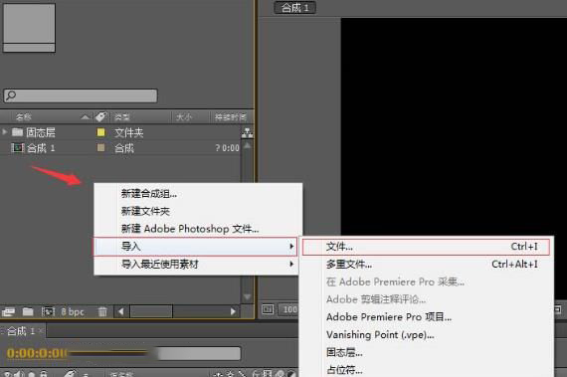Toggle sort arrow on 名称 column
This screenshot has height=377, width=567.
(85, 117)
